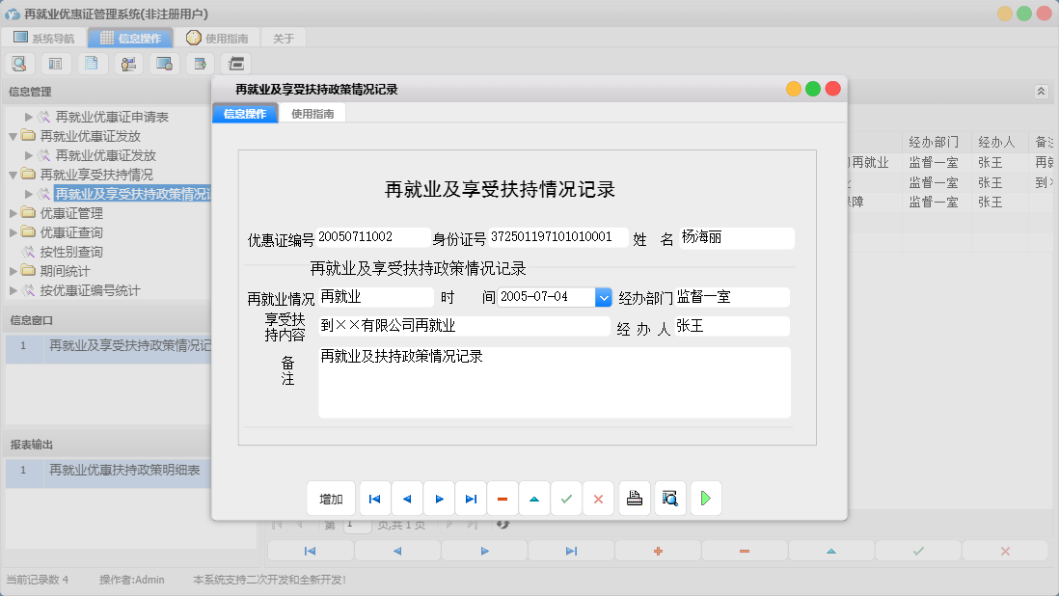
Task: Execute with the green play icon
Action: pos(705,498)
